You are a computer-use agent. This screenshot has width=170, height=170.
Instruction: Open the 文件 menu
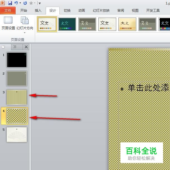pos(8,11)
